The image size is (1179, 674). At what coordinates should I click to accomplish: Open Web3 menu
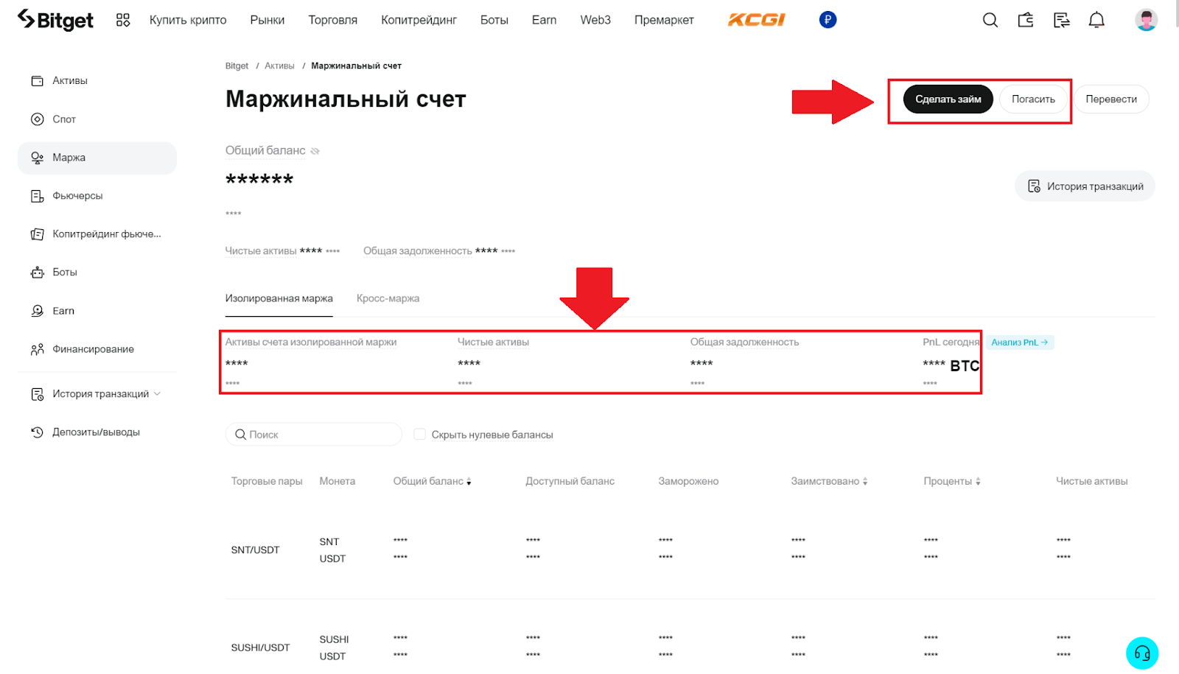595,20
